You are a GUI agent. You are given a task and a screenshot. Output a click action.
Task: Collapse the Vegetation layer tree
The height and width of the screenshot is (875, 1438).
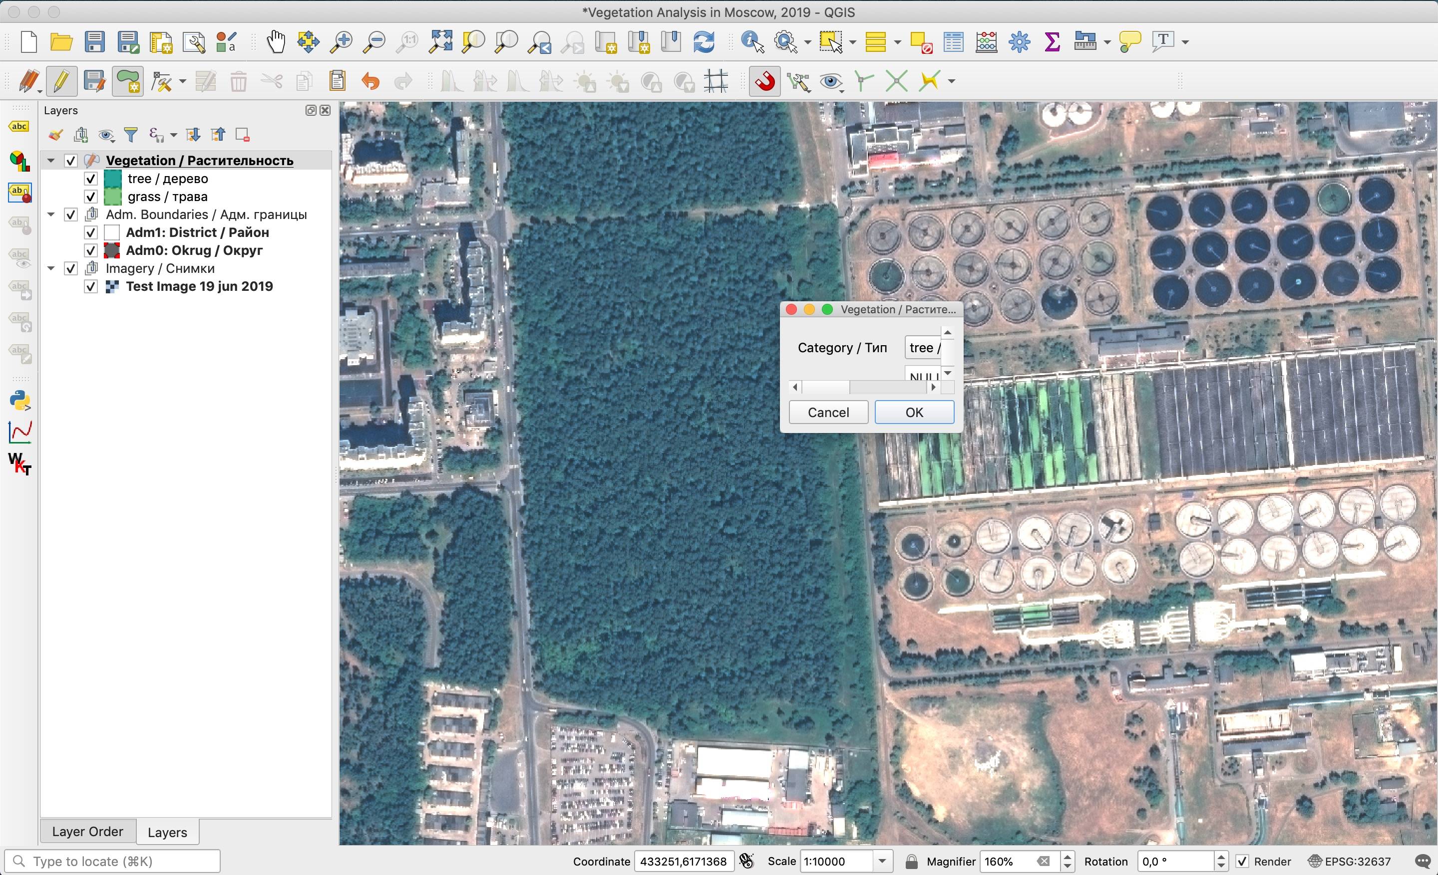click(x=51, y=161)
